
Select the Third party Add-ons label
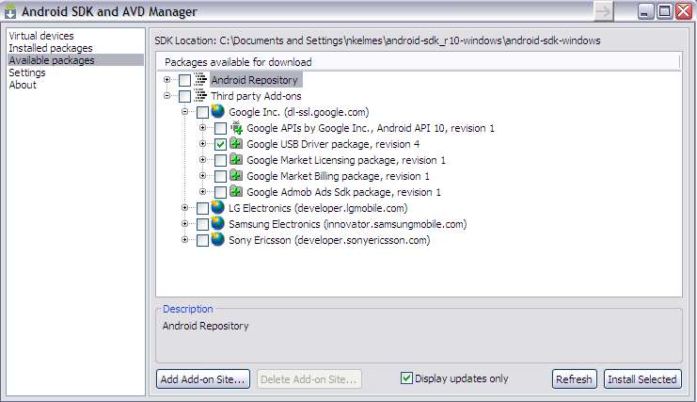[256, 96]
